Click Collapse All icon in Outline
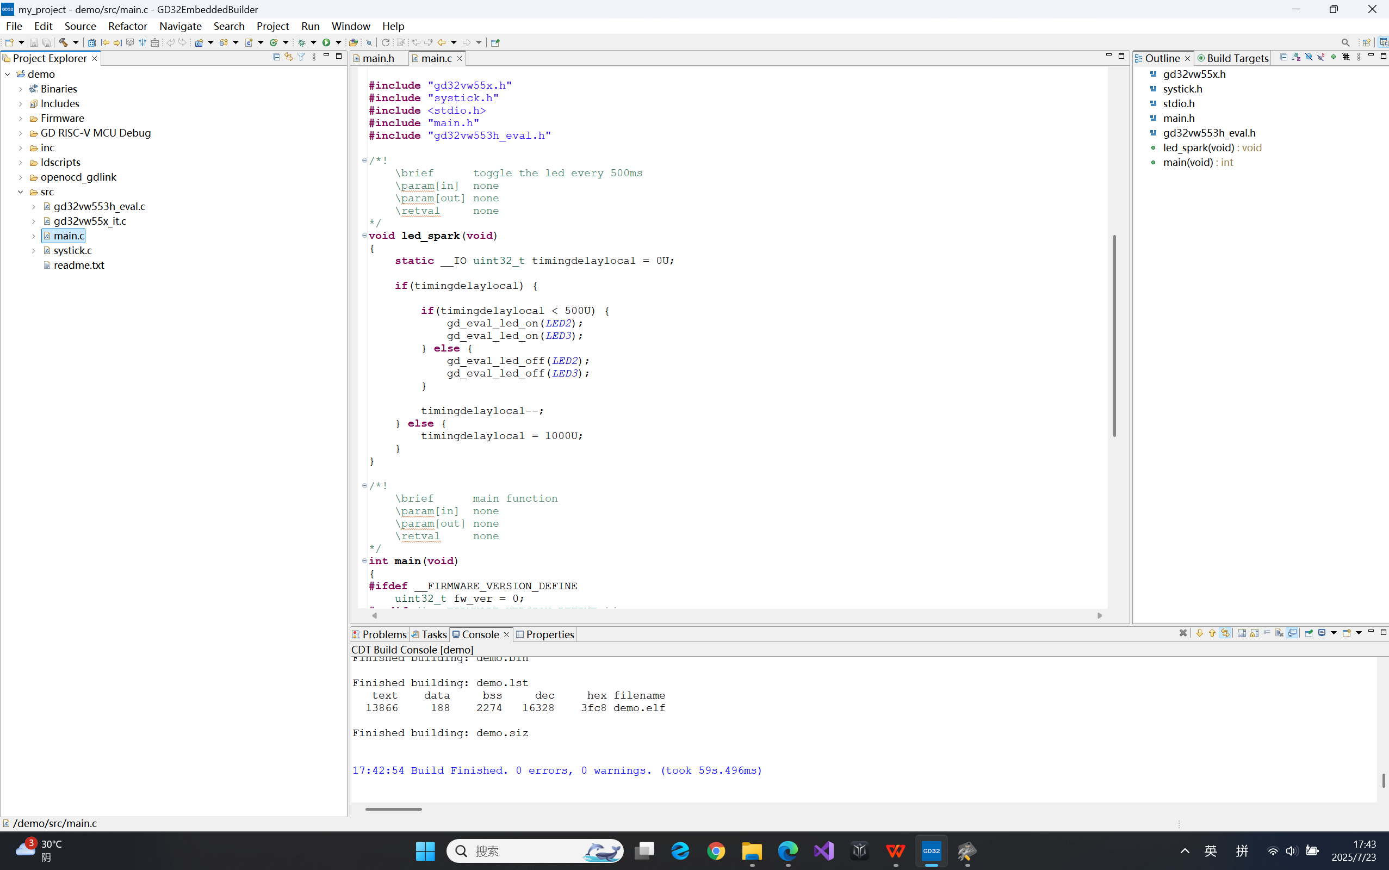Screen dimensions: 1389x870 1283,57
